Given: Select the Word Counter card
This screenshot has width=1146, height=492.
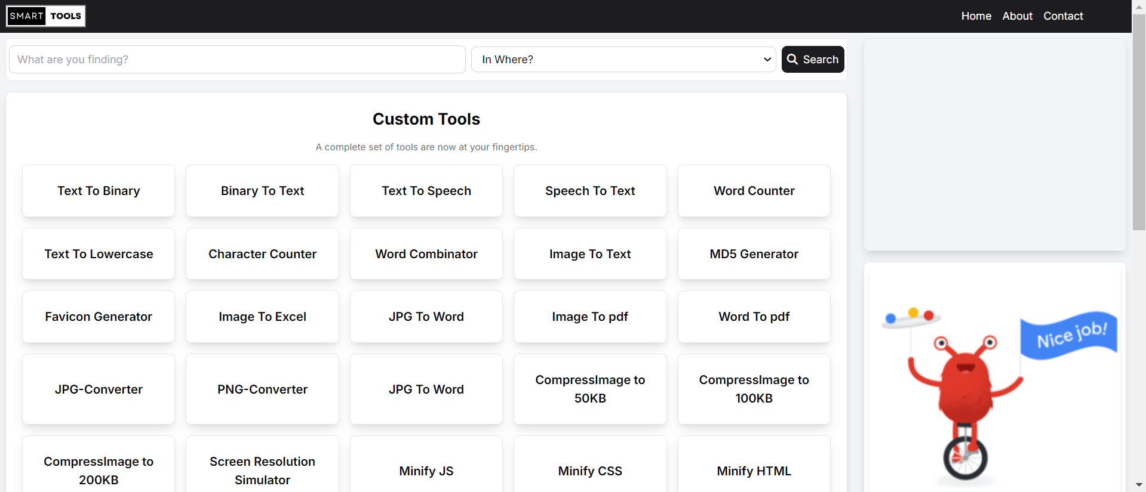Looking at the screenshot, I should [x=754, y=191].
